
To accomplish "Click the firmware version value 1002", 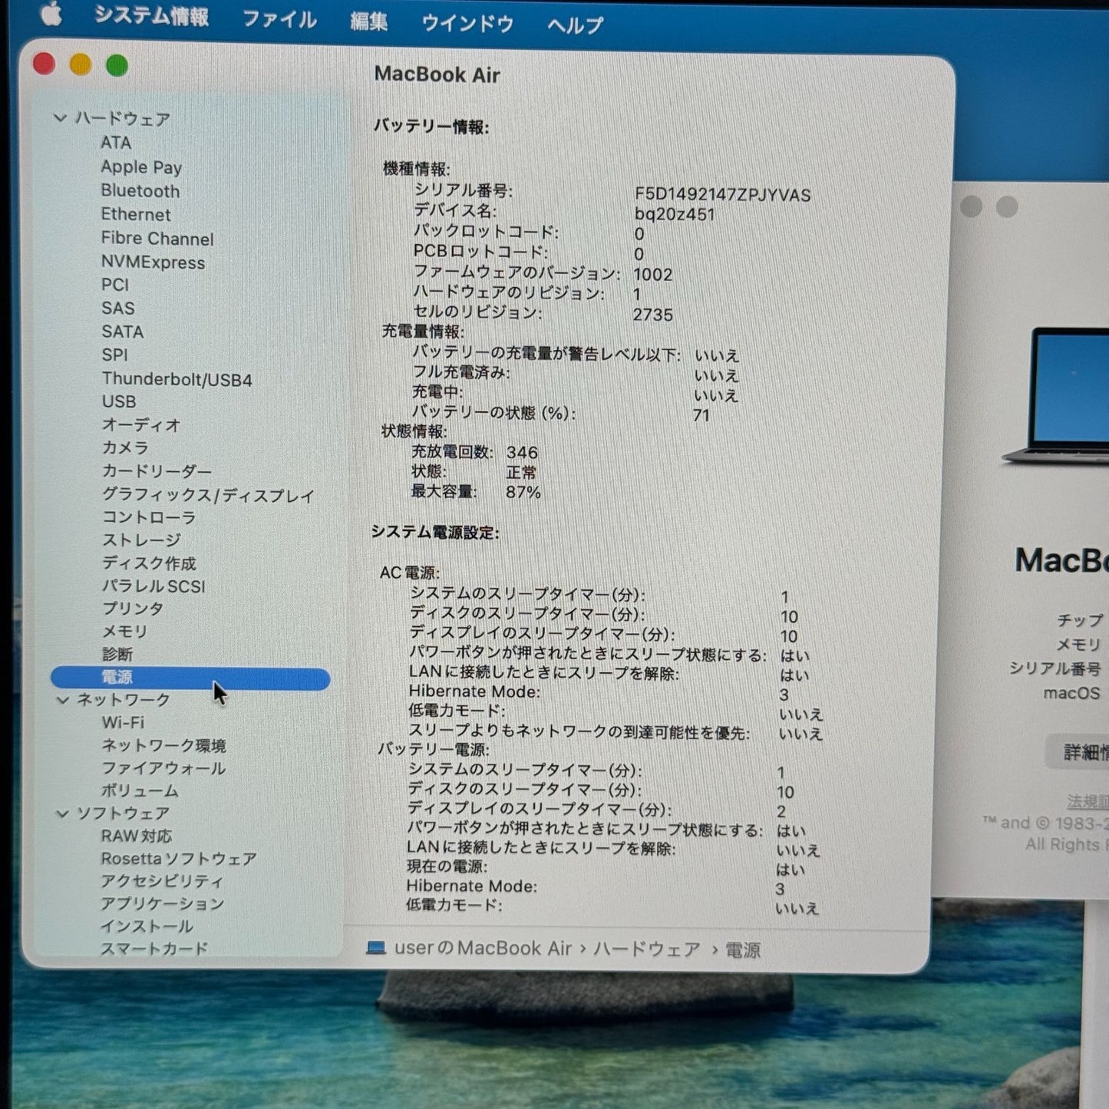I will (653, 275).
